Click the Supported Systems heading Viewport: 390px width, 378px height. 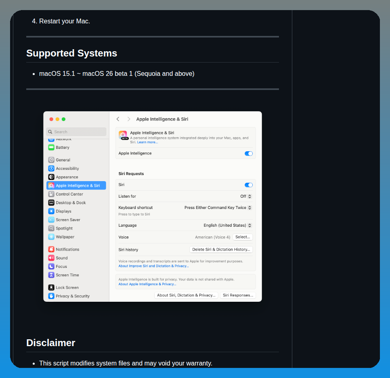[x=71, y=53]
